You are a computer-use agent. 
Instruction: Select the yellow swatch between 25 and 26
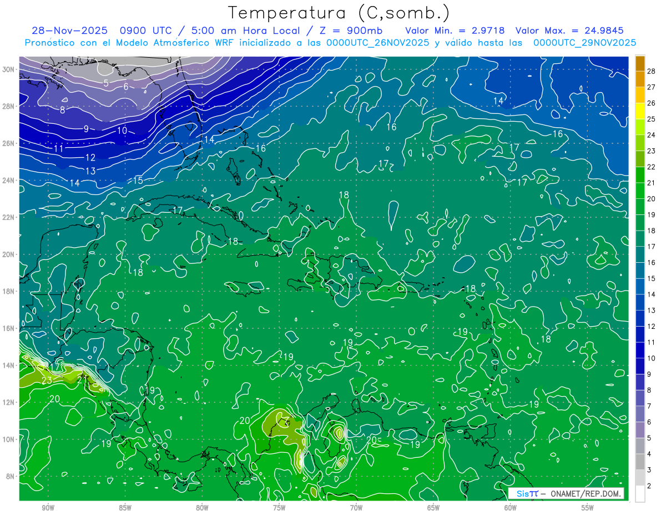click(x=640, y=111)
